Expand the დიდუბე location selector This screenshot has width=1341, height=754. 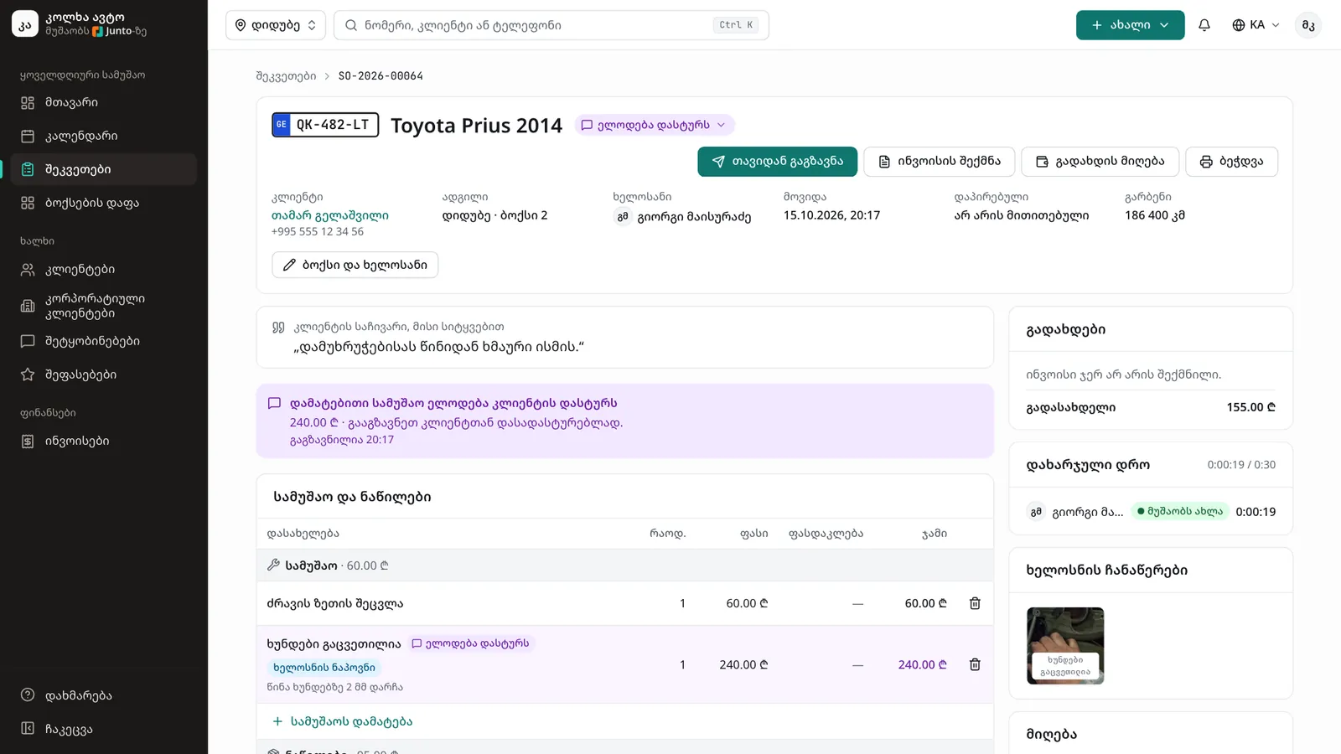(276, 25)
